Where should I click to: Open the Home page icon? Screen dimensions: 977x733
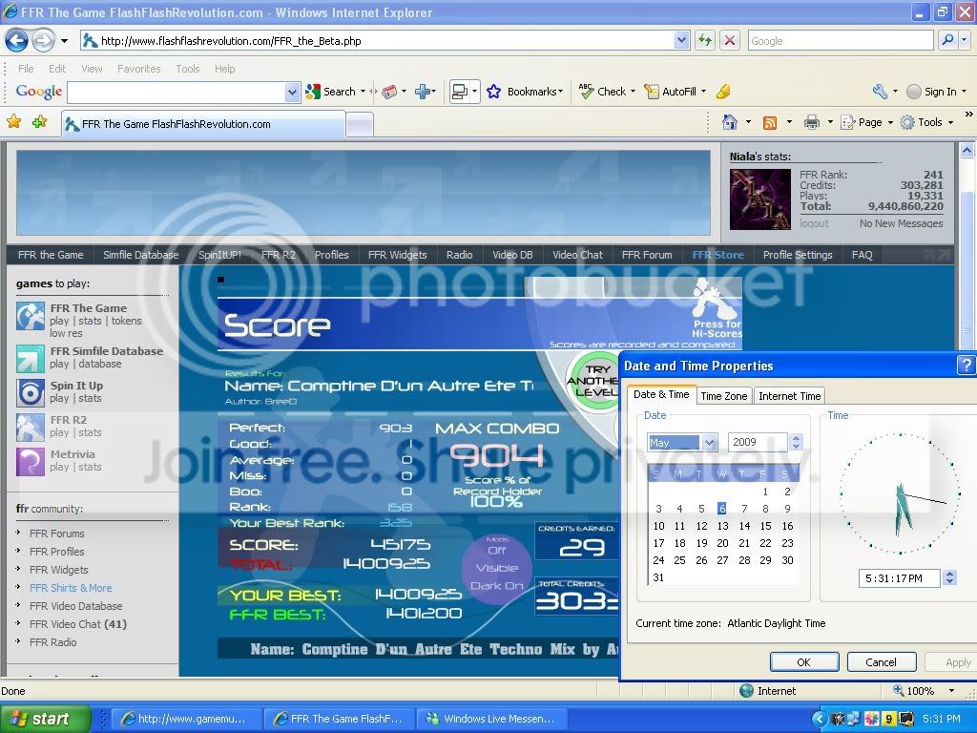(730, 122)
